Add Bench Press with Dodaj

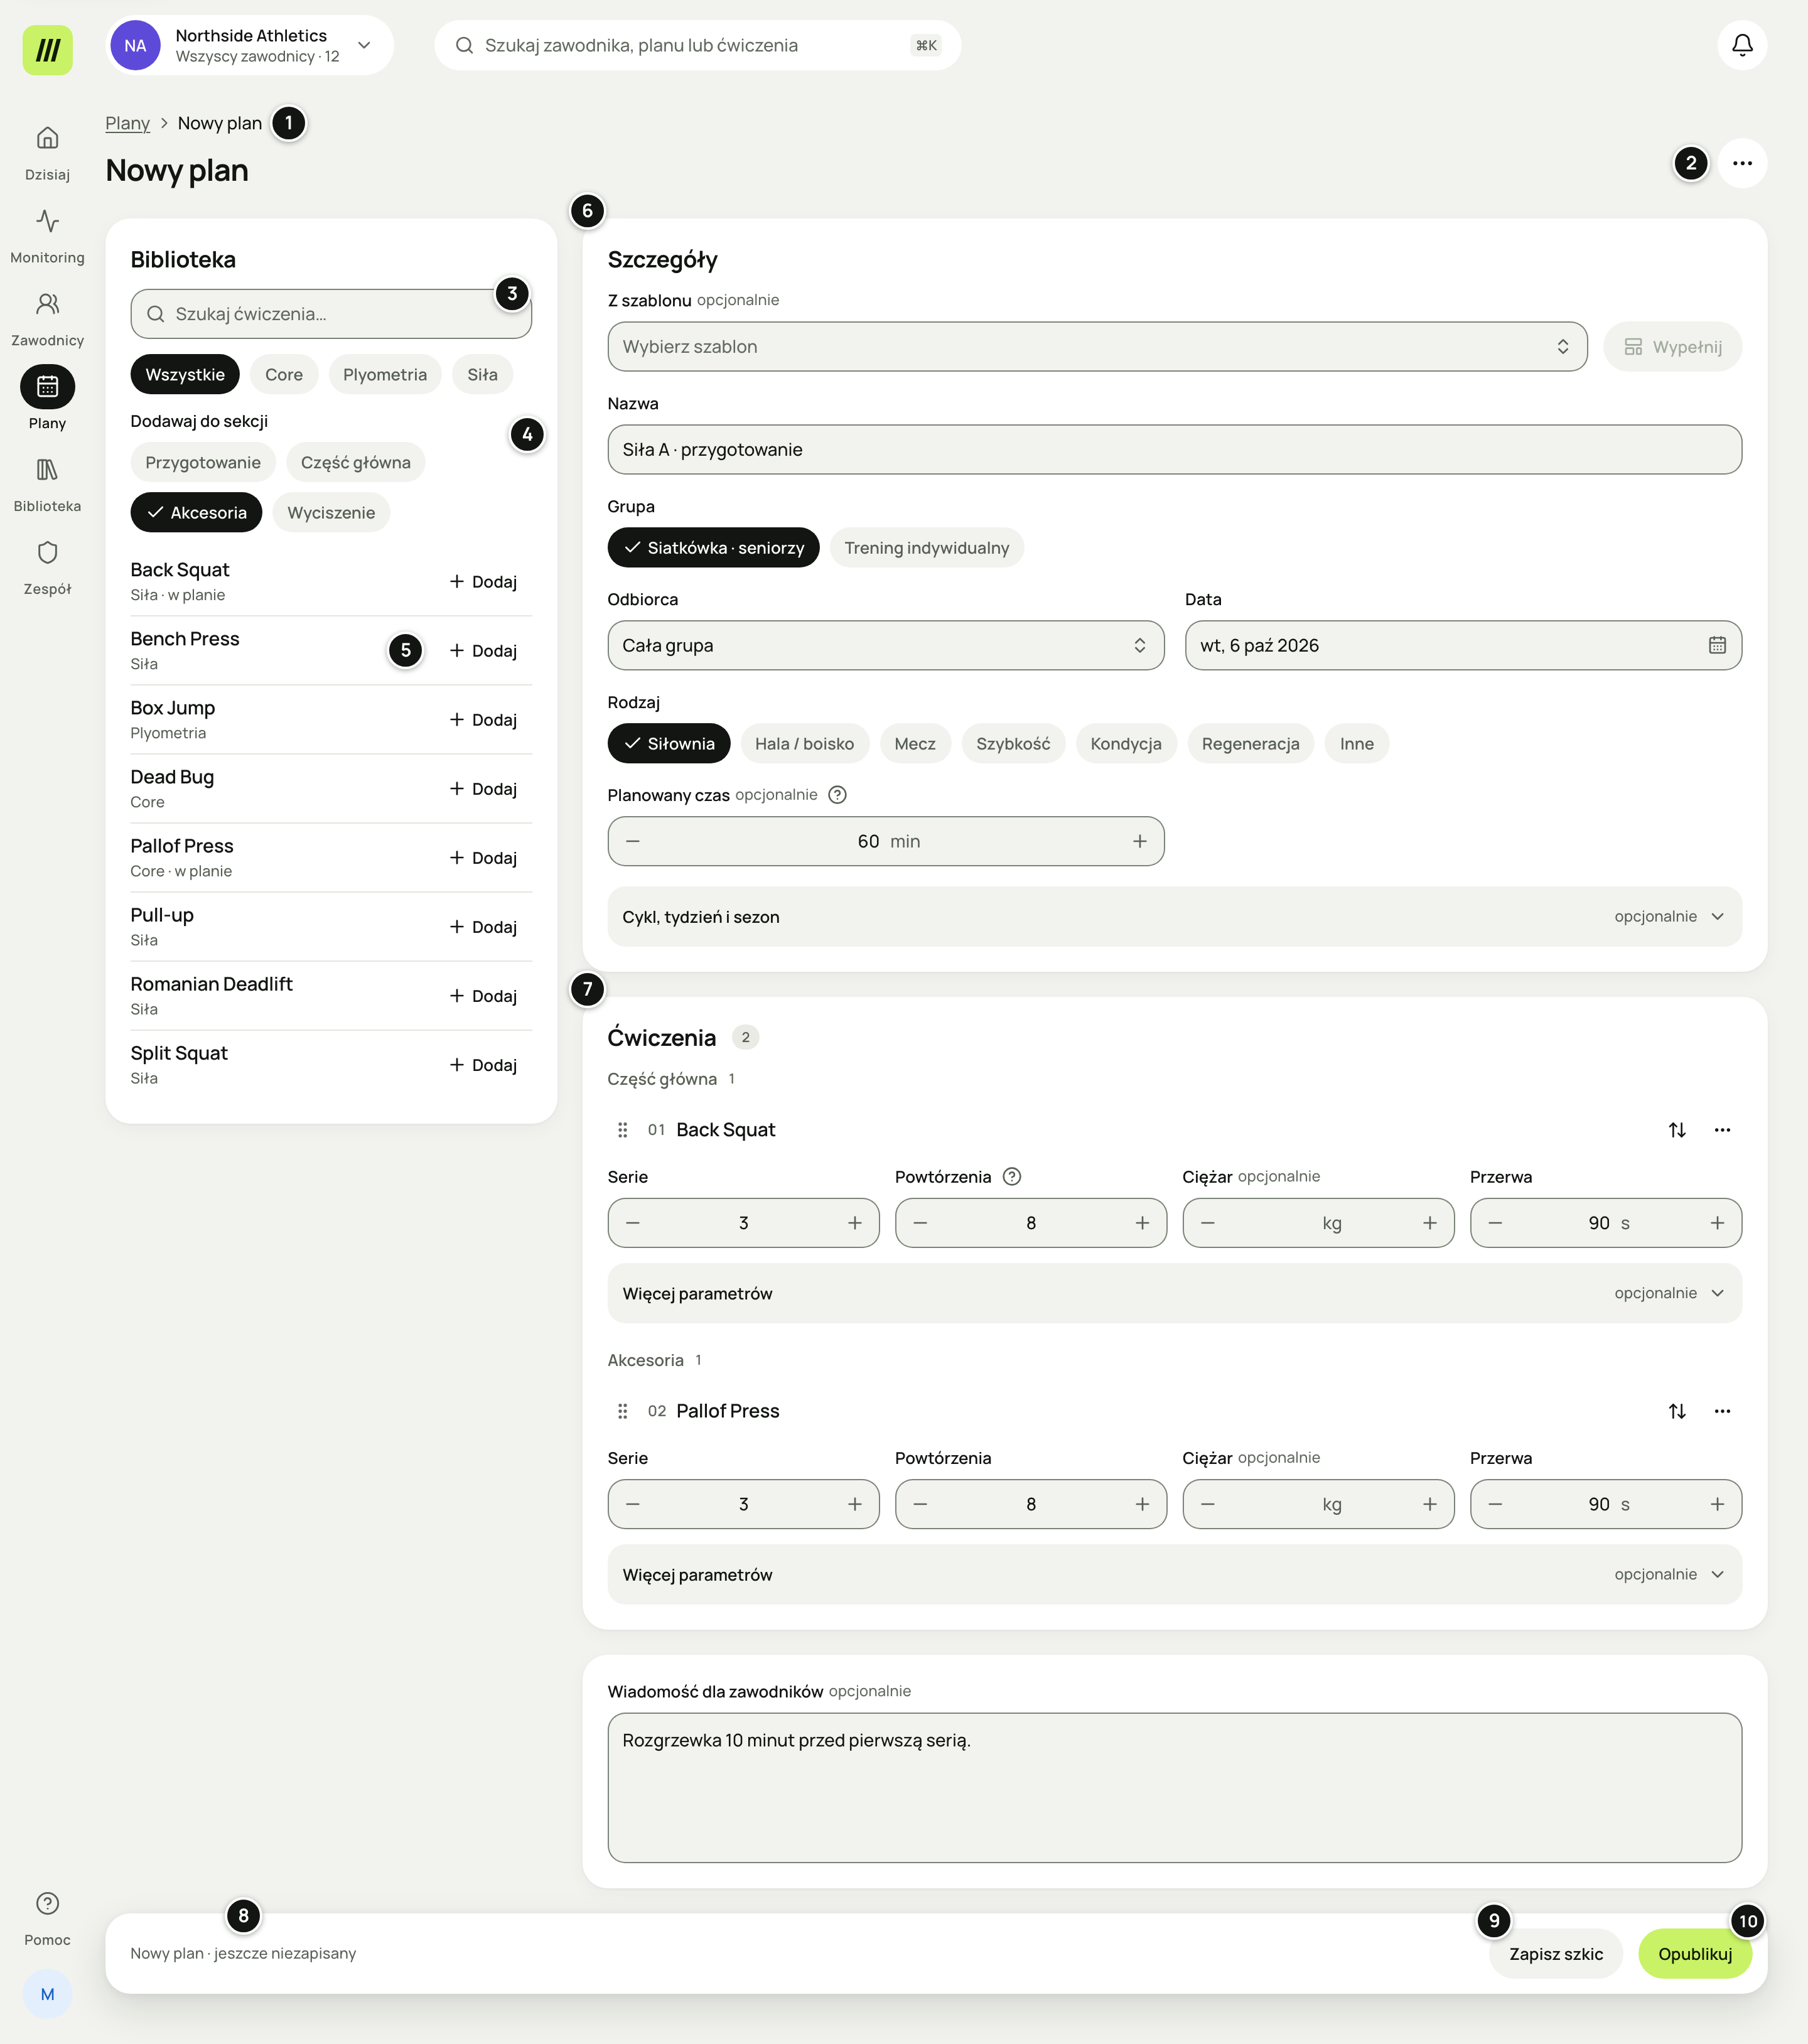click(x=483, y=651)
